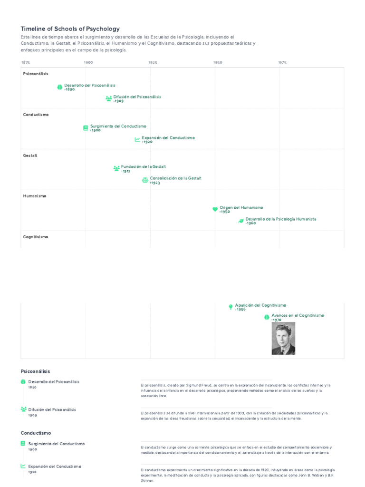Viewport: 365px width, 487px height.
Task: Select the 1950 year marker on the timeline axis
Action: coord(218,62)
